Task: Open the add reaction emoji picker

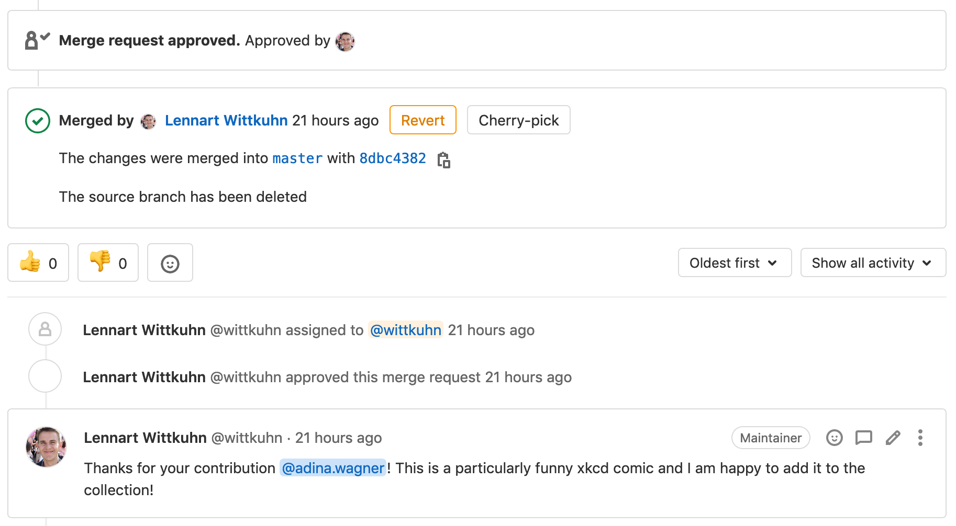Action: [170, 263]
